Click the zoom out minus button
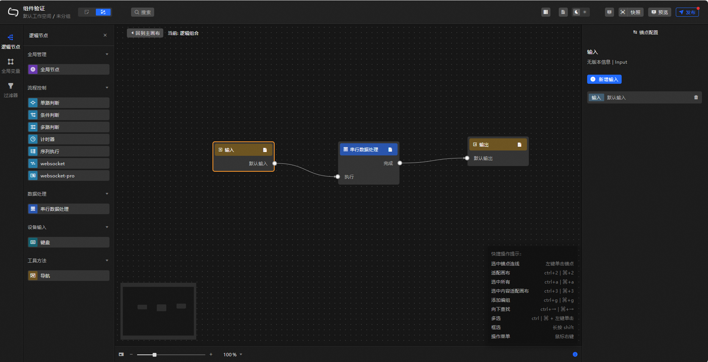The height and width of the screenshot is (362, 708). 131,354
